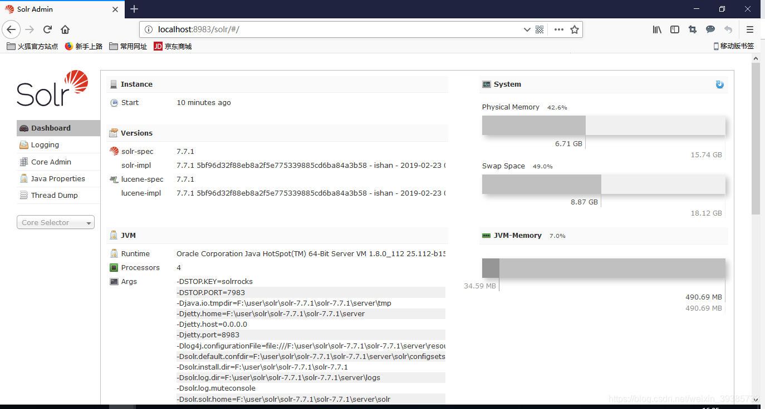Click the System section monitor icon
This screenshot has height=409, width=765.
(x=487, y=84)
